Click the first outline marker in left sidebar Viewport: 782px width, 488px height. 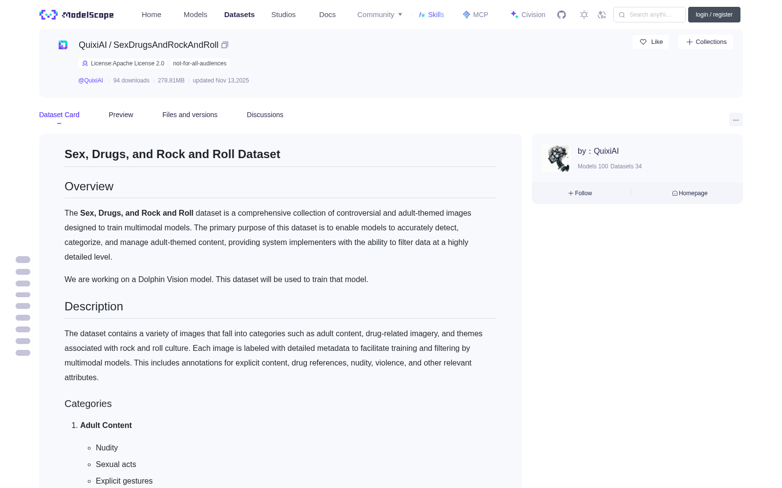23,260
